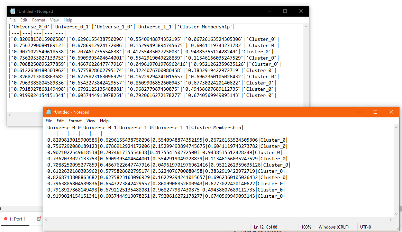
Task: Open Help menu in black-titled Notepad window
Action: tap(68, 20)
